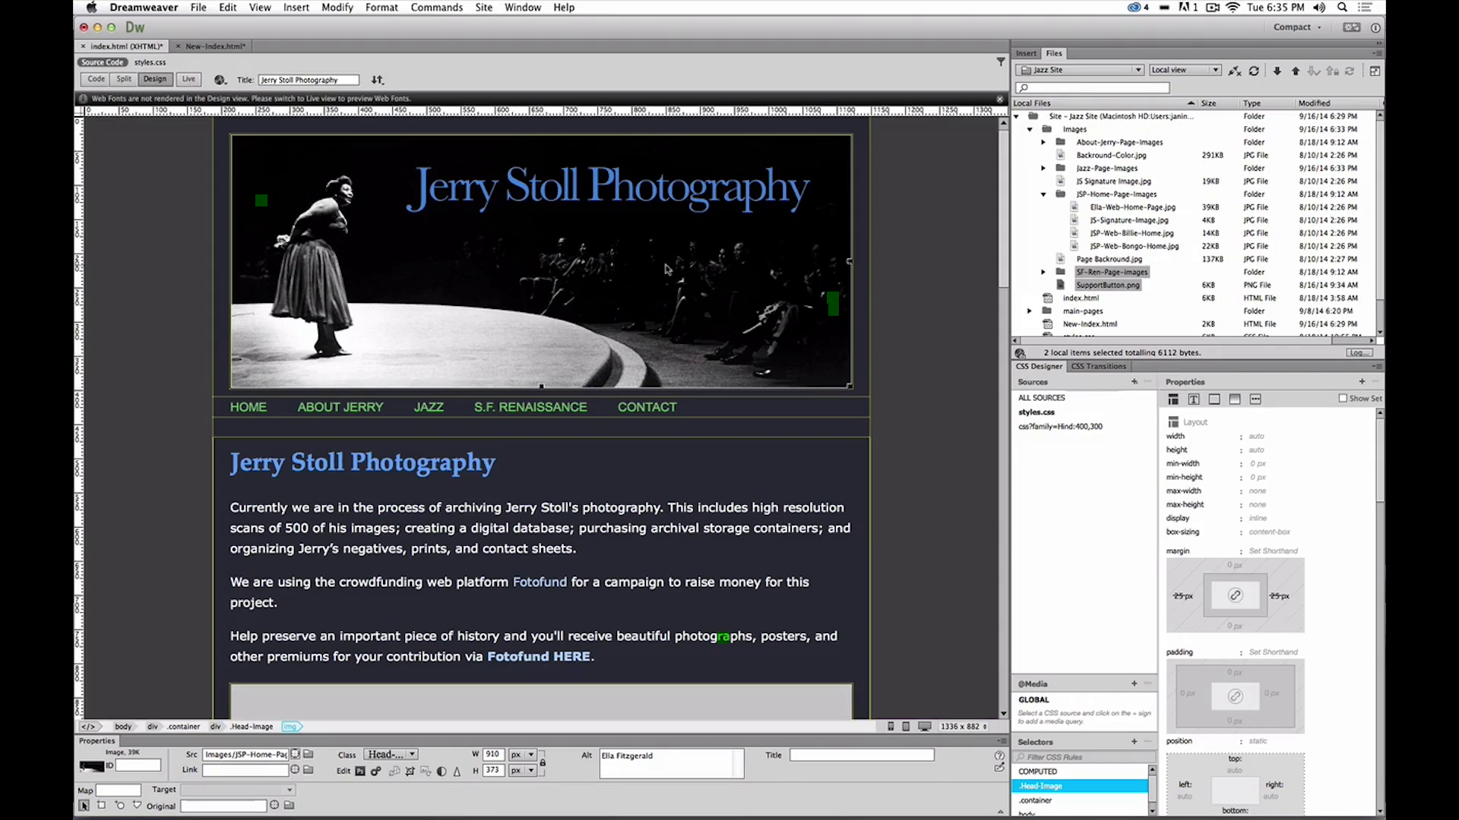Click the Window menu item
Viewport: 1459px width, 820px height.
[x=522, y=8]
